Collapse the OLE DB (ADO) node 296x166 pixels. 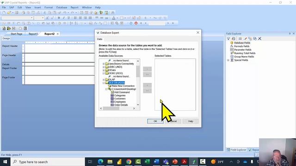pos(104,83)
